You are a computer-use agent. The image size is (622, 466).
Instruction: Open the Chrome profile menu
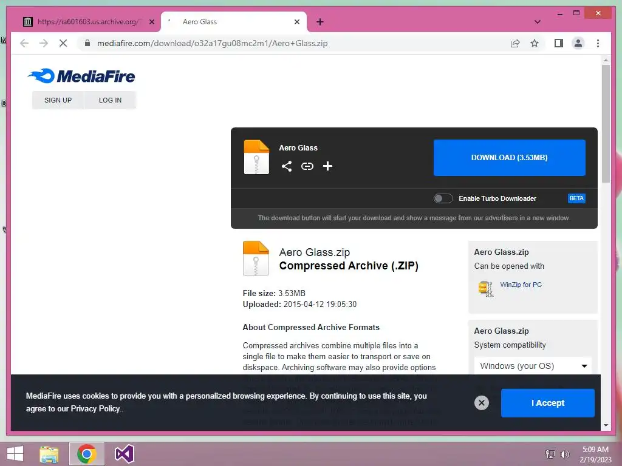[x=578, y=43]
